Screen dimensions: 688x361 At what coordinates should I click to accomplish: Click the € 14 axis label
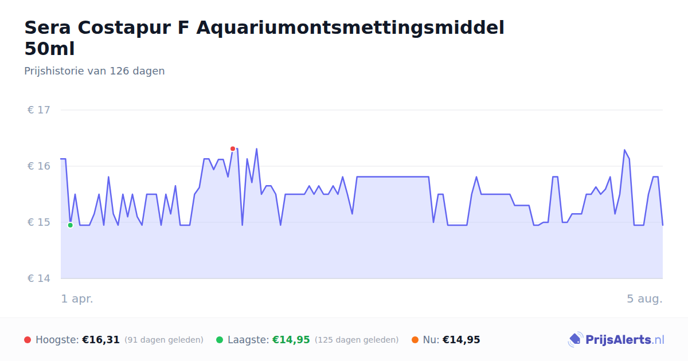[x=38, y=278]
